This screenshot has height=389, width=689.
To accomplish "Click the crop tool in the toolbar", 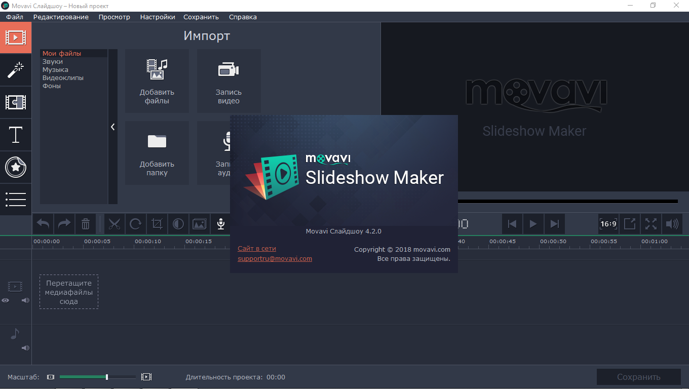I will pos(157,224).
